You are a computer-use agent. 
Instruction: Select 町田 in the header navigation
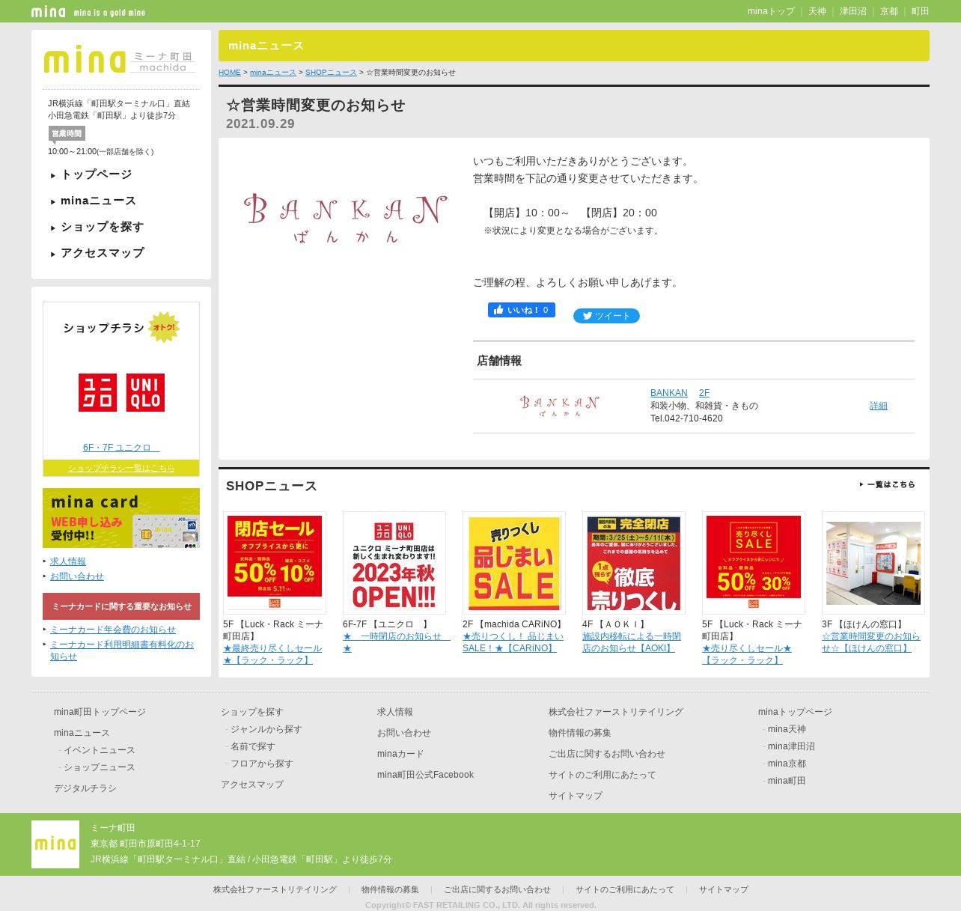(921, 11)
